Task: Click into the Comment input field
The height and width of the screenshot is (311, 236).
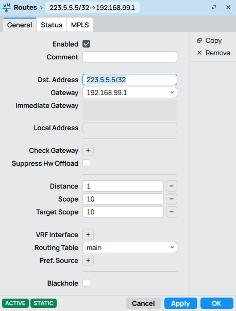Action: click(x=130, y=57)
